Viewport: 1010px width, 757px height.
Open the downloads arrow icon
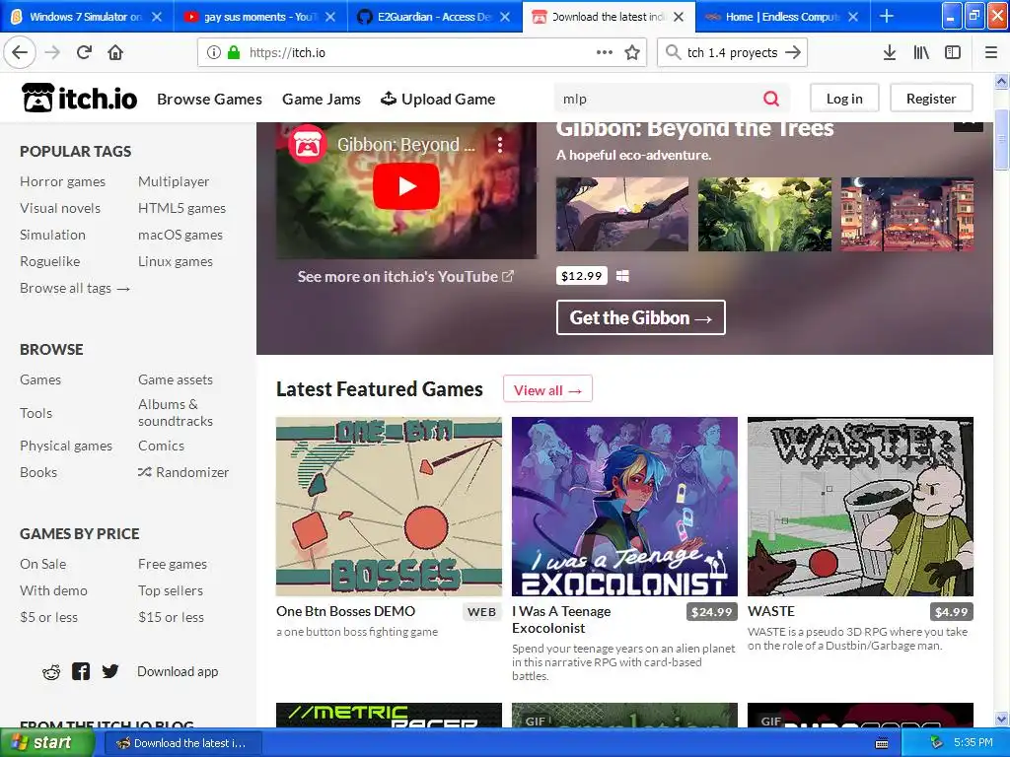click(x=890, y=53)
